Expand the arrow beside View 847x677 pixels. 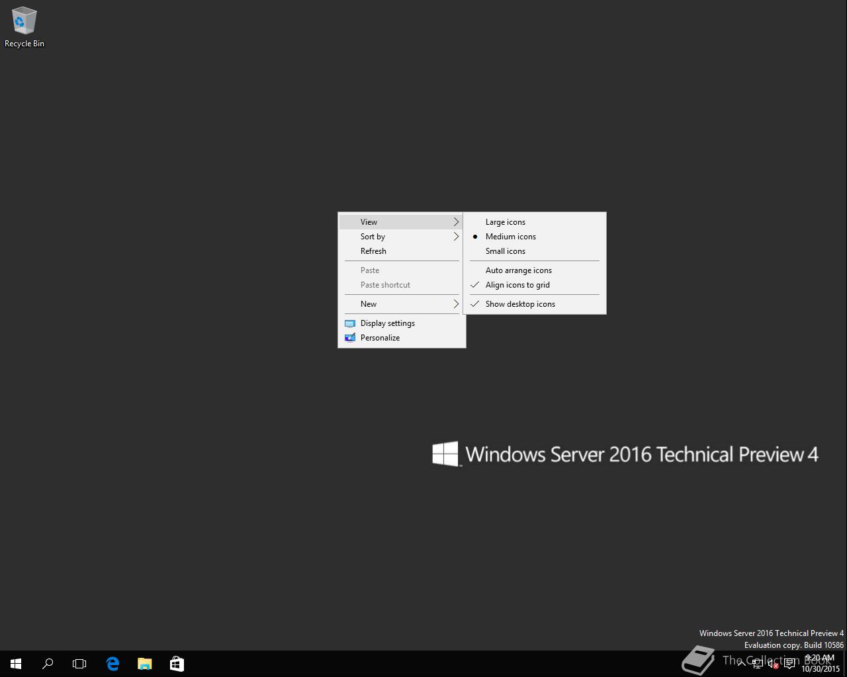point(456,222)
